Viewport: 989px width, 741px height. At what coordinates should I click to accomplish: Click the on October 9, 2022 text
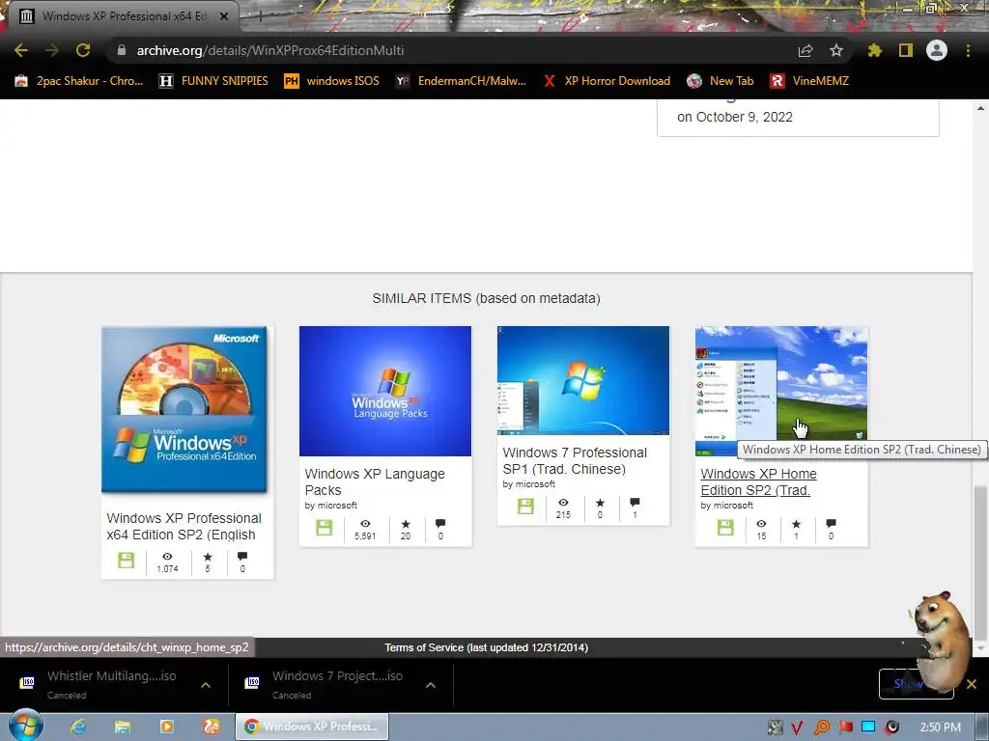pyautogui.click(x=735, y=117)
